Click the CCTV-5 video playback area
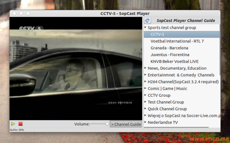This screenshot has width=230, height=143. click(x=76, y=69)
